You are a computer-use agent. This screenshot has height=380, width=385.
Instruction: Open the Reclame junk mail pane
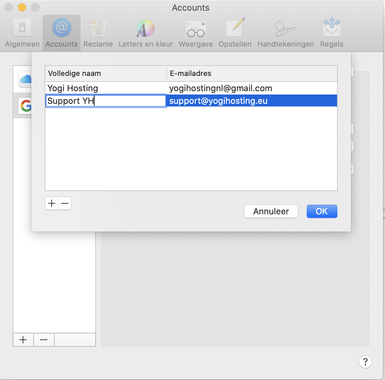pyautogui.click(x=98, y=33)
